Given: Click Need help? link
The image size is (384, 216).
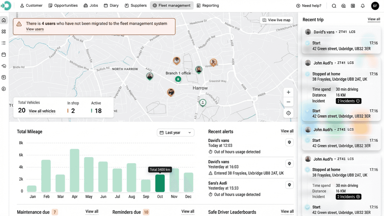Looking at the screenshot, I should [309, 6].
